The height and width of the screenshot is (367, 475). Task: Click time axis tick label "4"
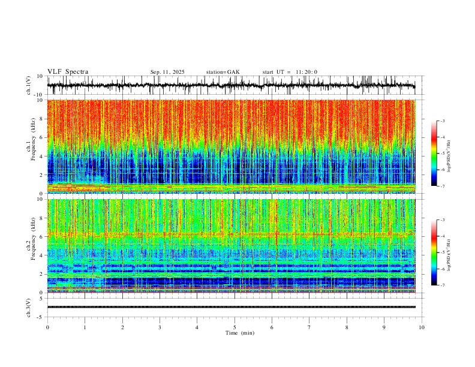click(197, 327)
